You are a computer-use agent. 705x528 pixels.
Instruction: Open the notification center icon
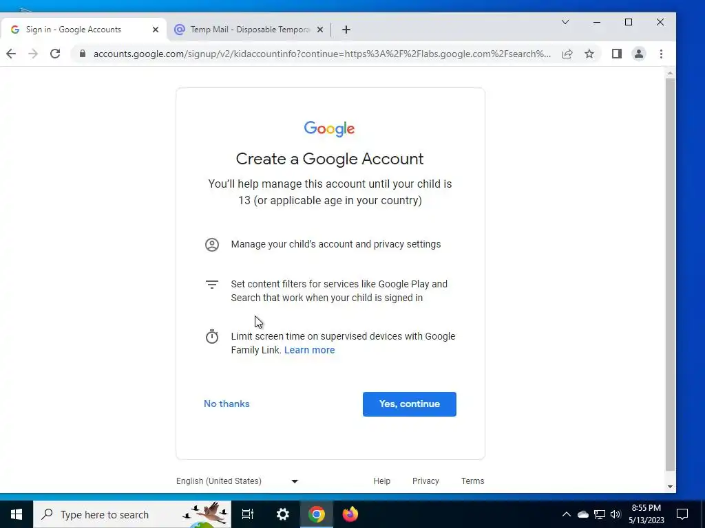(x=682, y=514)
